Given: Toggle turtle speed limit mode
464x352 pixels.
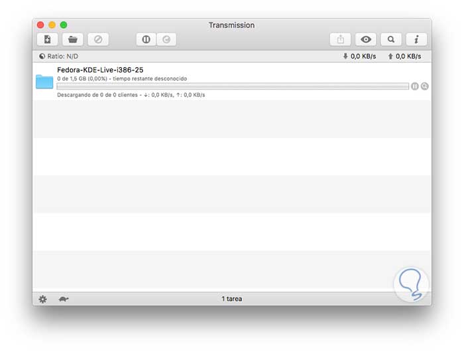Looking at the screenshot, I should pyautogui.click(x=64, y=299).
